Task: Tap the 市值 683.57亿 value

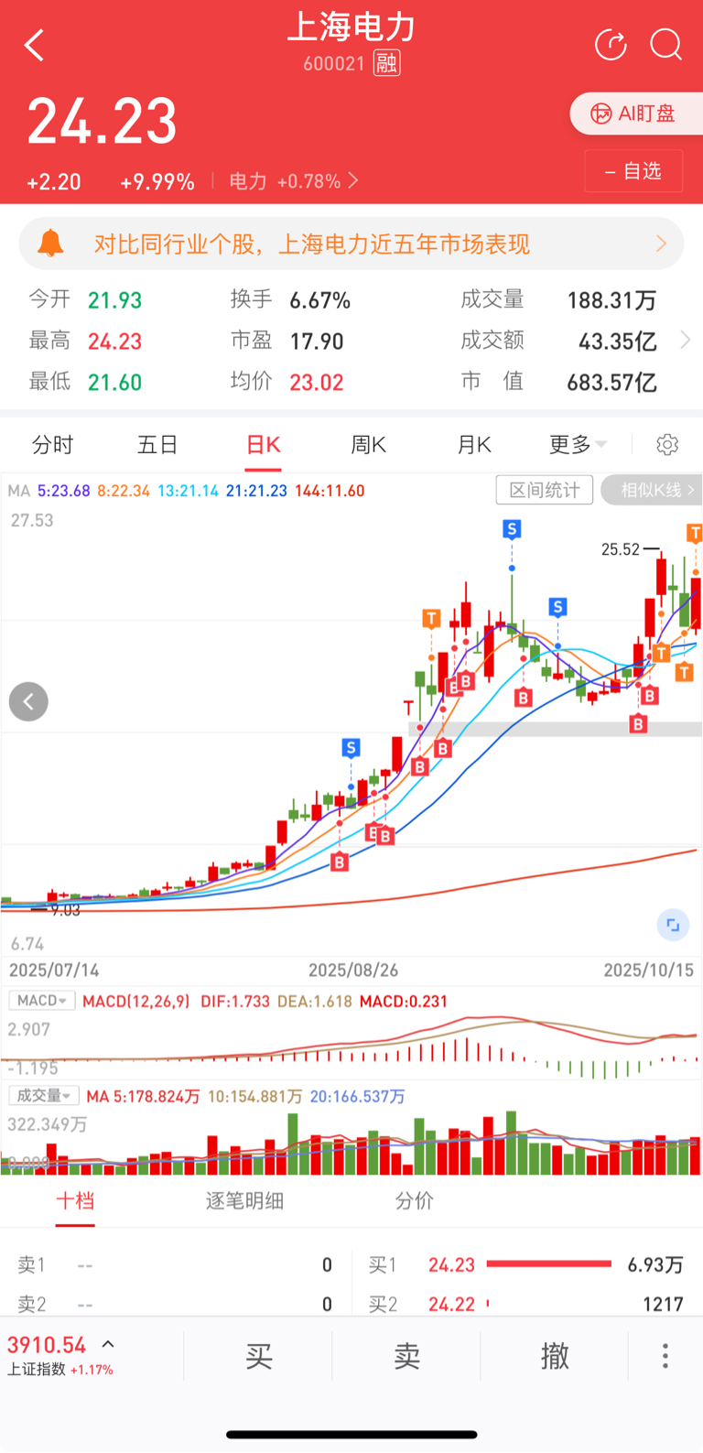Action: (x=611, y=383)
